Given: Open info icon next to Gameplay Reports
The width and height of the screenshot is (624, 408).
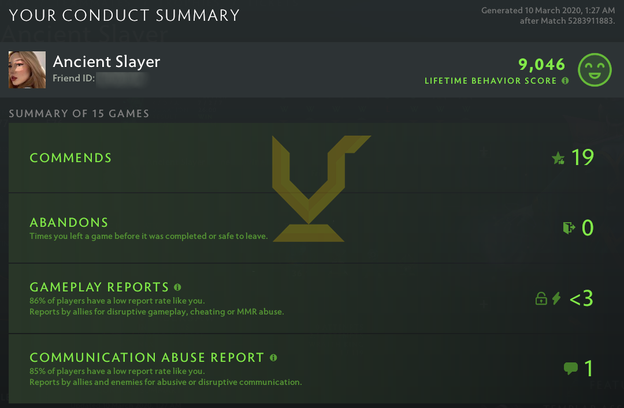Looking at the screenshot, I should [177, 287].
